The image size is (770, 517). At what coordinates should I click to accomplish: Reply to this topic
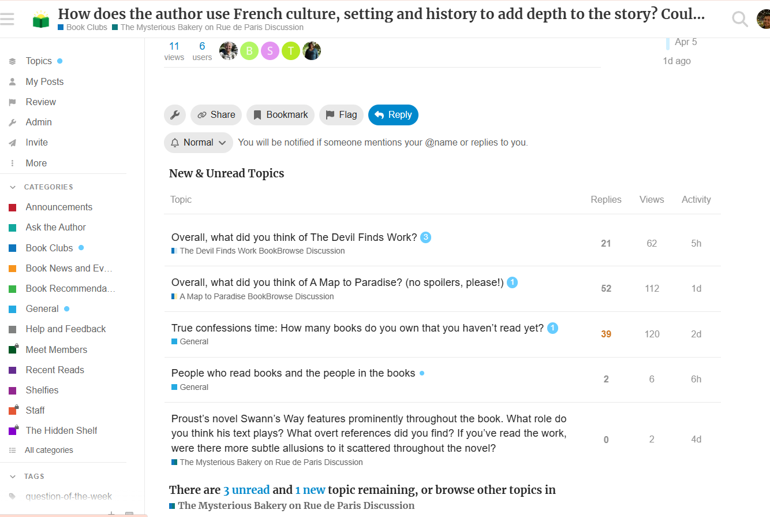click(393, 115)
